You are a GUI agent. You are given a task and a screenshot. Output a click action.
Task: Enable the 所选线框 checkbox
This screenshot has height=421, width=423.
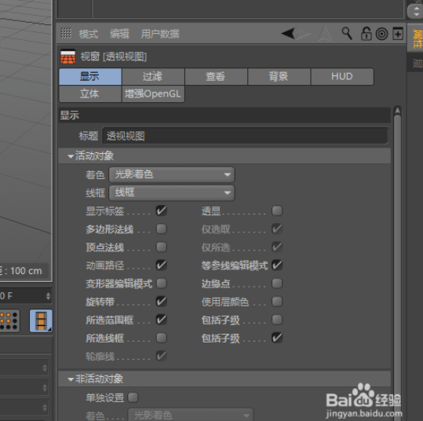click(x=162, y=338)
